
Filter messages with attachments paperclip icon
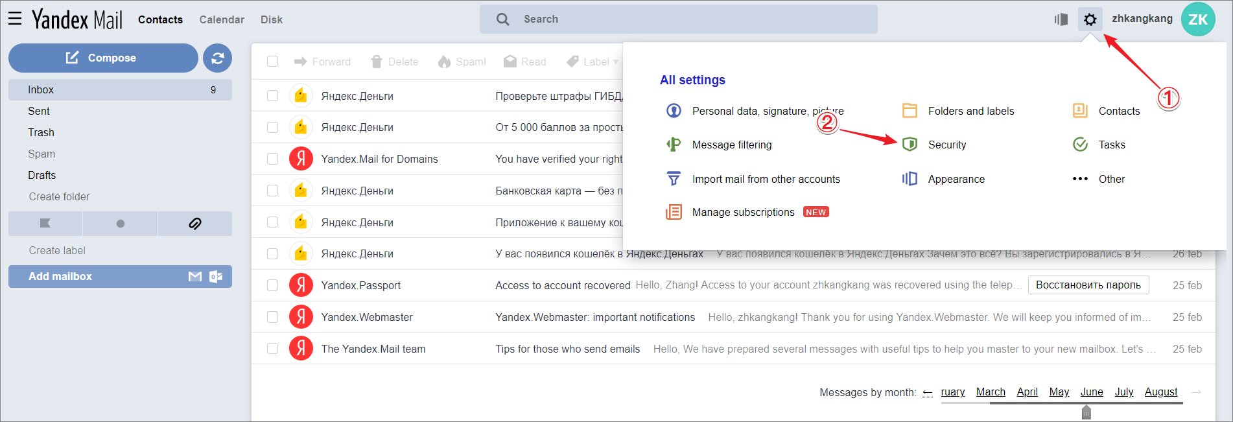[x=194, y=224]
